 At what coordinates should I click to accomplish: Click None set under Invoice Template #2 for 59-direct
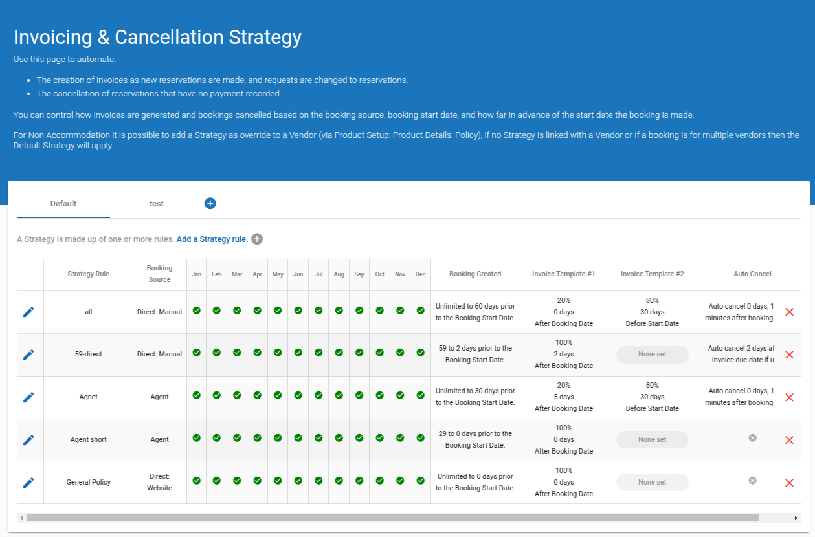[x=652, y=355]
